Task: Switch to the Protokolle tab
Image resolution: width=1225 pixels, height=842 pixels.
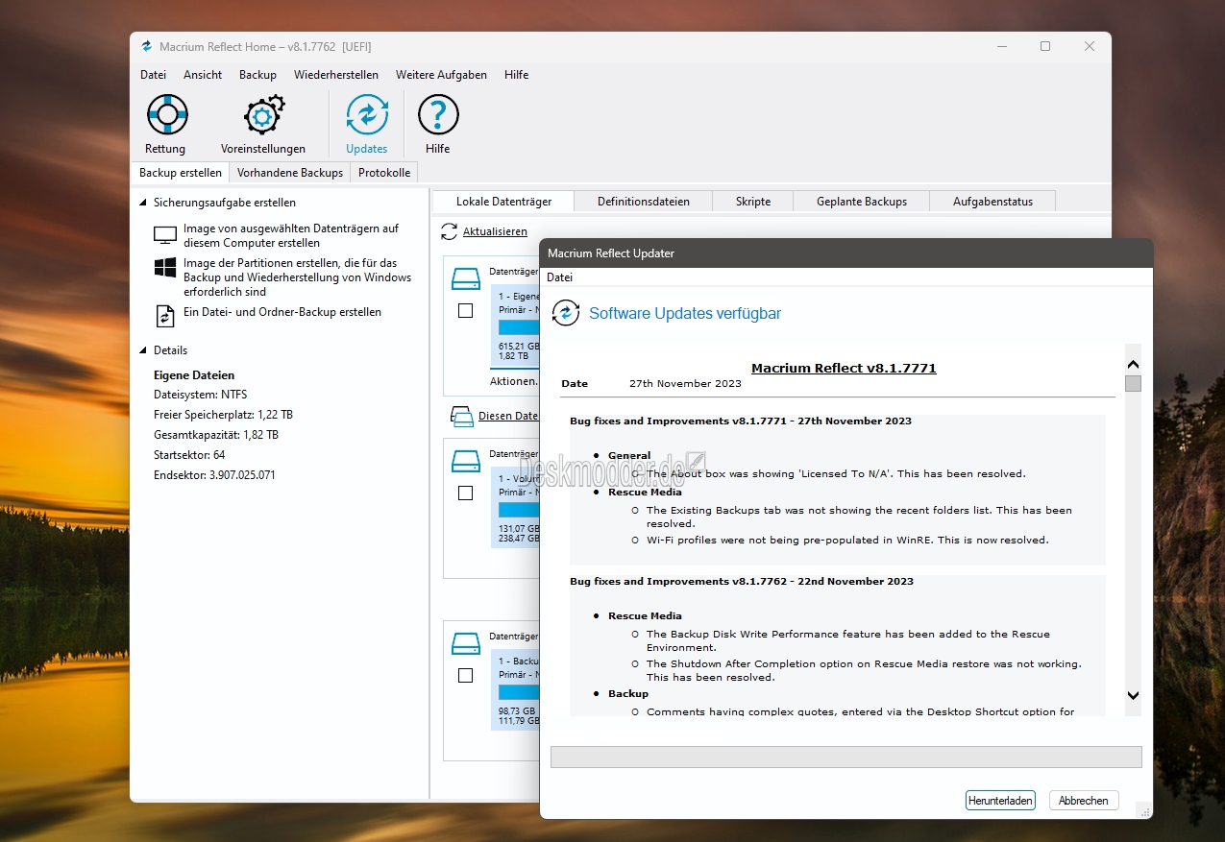Action: [x=384, y=173]
